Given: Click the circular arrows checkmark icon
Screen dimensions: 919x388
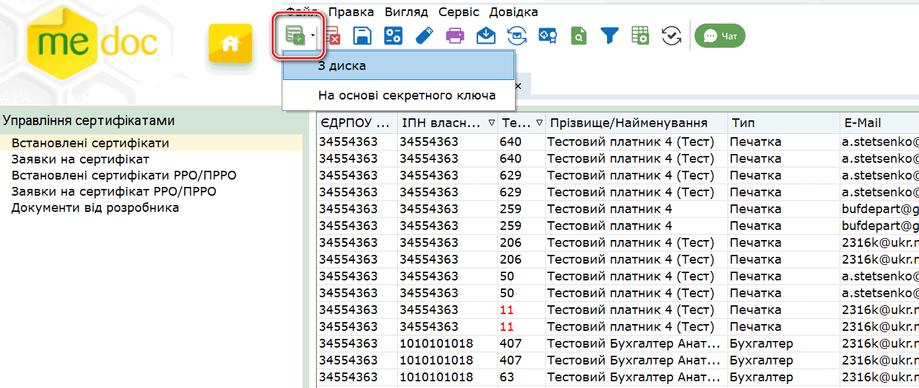Looking at the screenshot, I should click(x=671, y=36).
